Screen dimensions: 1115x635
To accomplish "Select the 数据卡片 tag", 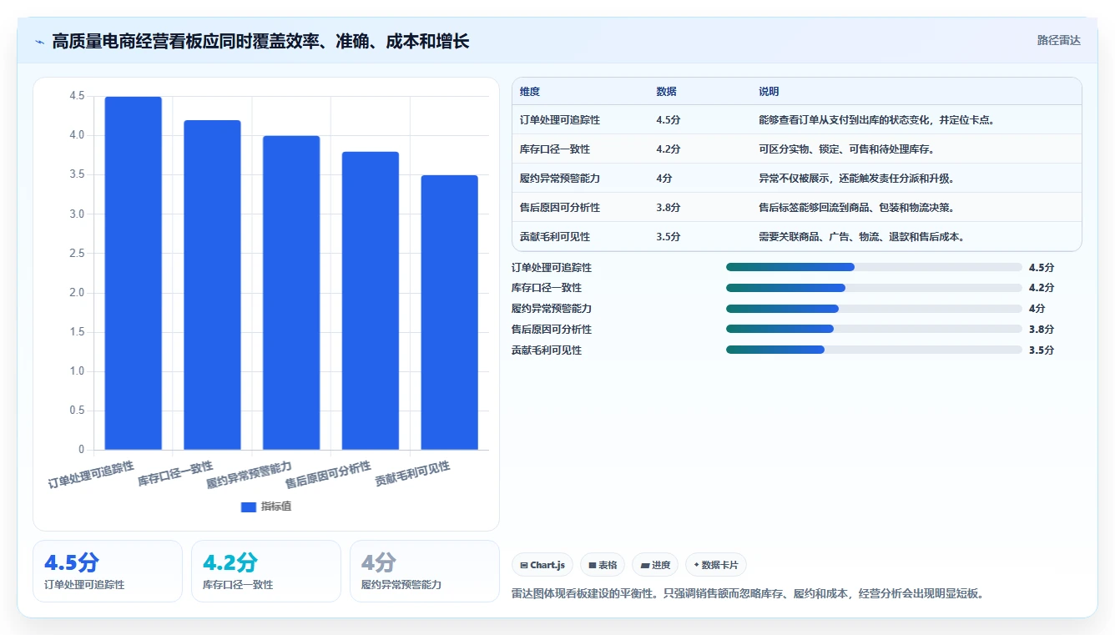I will click(x=716, y=565).
